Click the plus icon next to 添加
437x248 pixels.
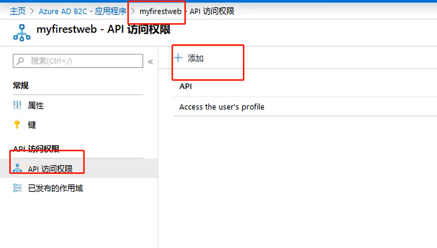(x=178, y=58)
